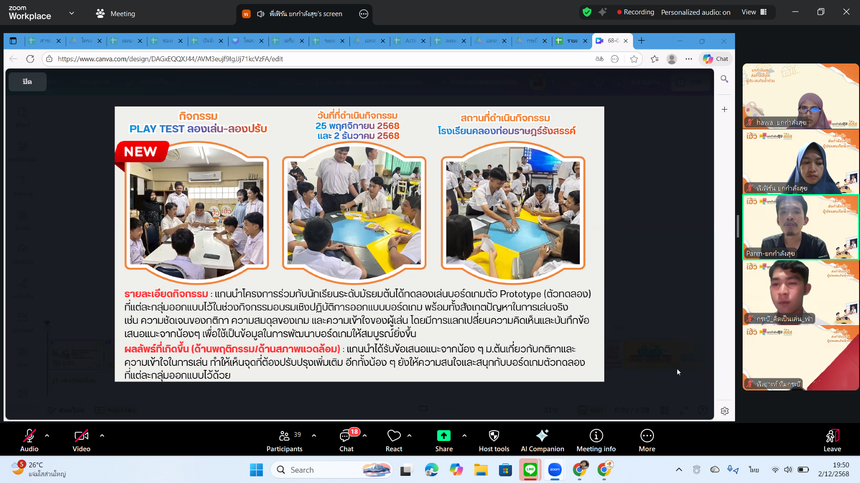The width and height of the screenshot is (860, 483).
Task: Expand the Participants panel chevron
Action: tap(314, 435)
